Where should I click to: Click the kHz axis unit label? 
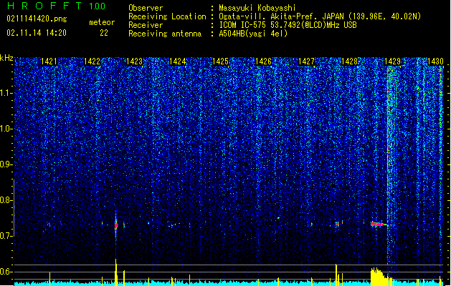(x=6, y=58)
